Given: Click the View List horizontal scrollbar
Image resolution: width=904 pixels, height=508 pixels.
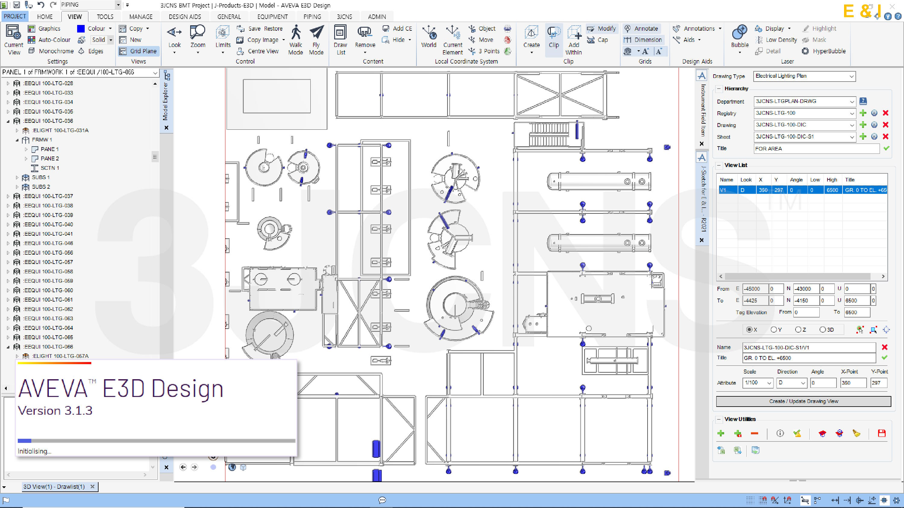Looking at the screenshot, I should (797, 276).
